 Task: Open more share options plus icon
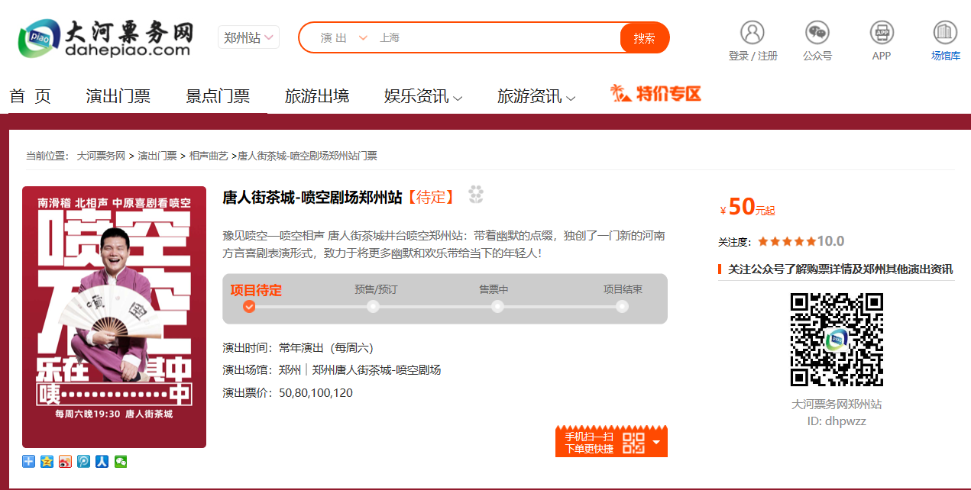[x=29, y=462]
